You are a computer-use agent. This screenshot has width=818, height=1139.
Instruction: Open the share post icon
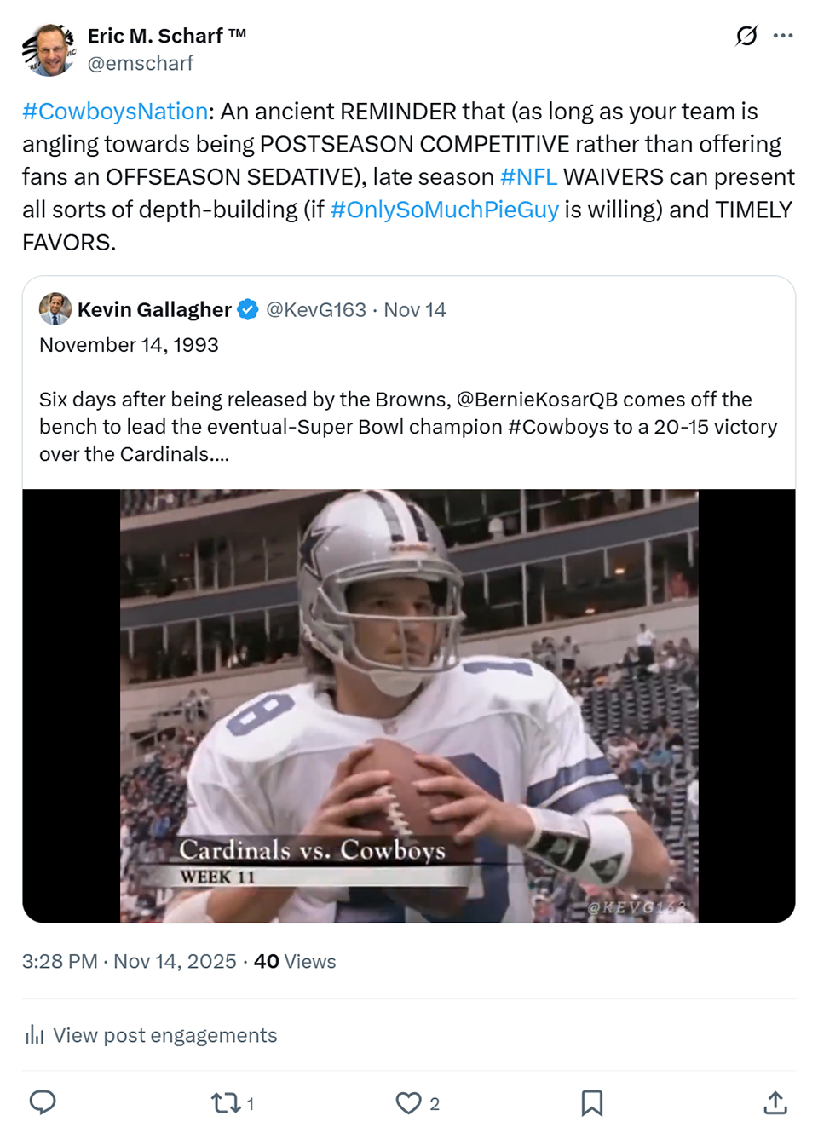(775, 1103)
